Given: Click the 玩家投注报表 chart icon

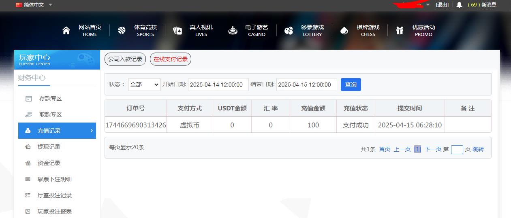Looking at the screenshot, I should pos(28,212).
